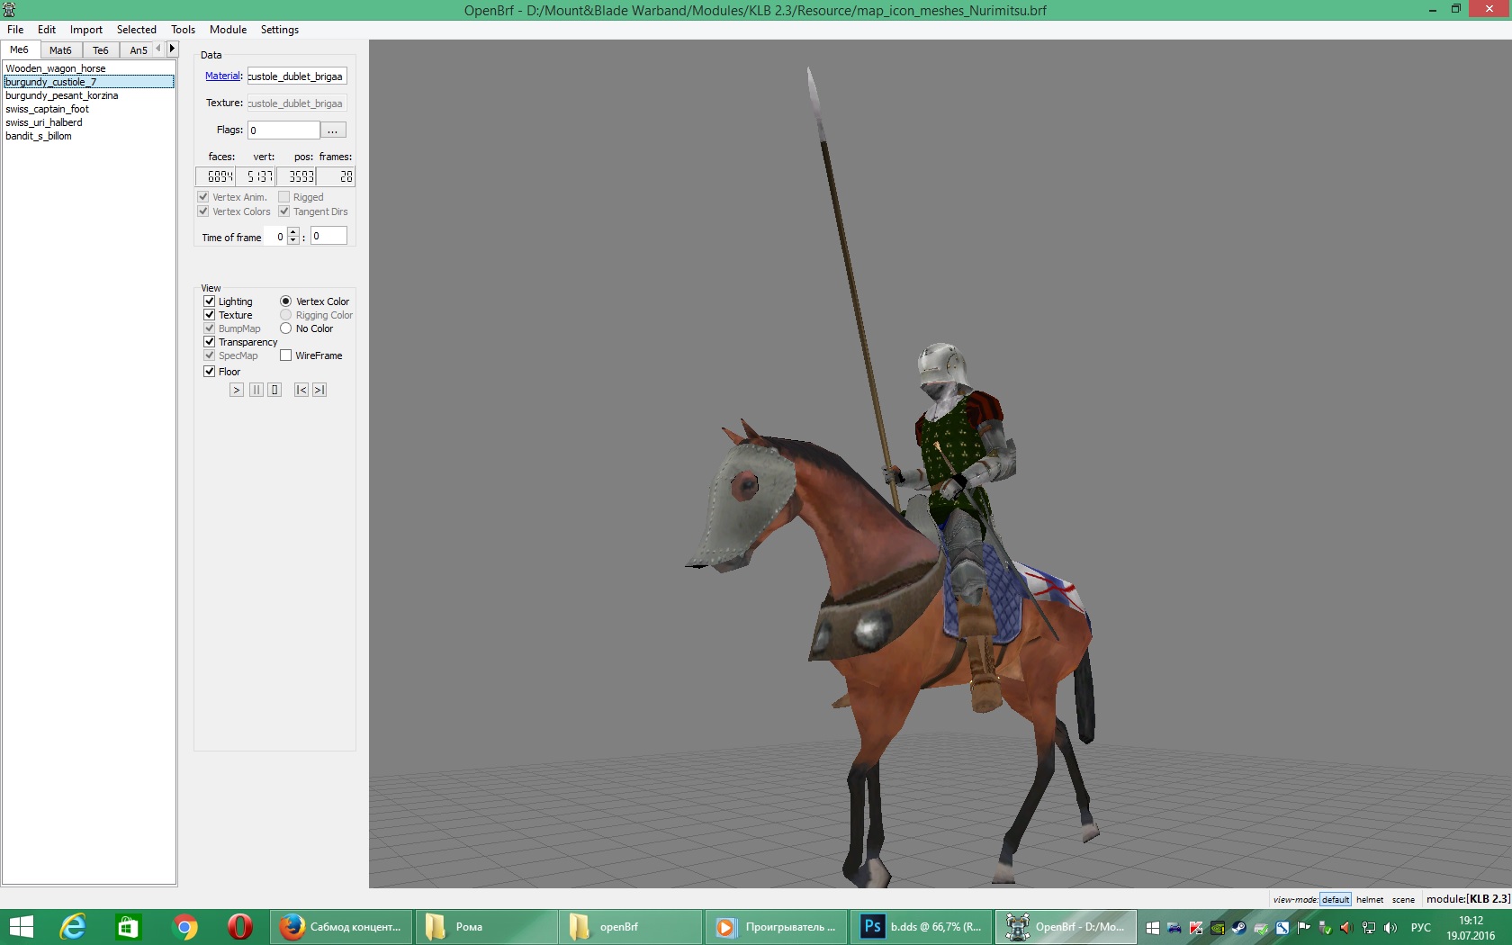Decrease the Time of frame spinner value

(x=292, y=240)
